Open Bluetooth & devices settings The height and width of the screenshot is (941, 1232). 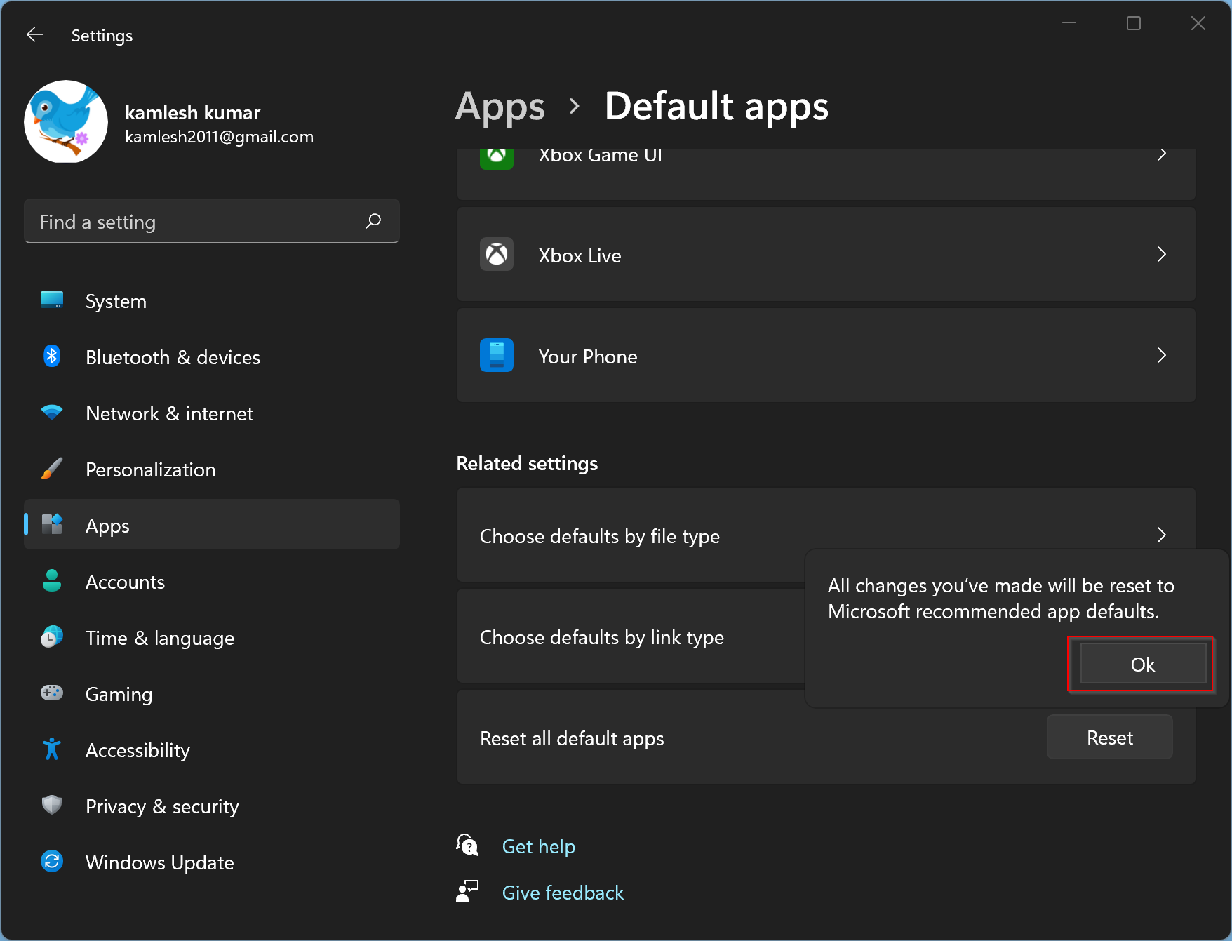tap(212, 357)
